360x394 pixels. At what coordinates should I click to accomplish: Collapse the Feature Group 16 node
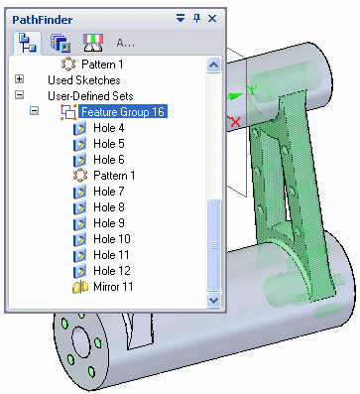pyautogui.click(x=34, y=111)
